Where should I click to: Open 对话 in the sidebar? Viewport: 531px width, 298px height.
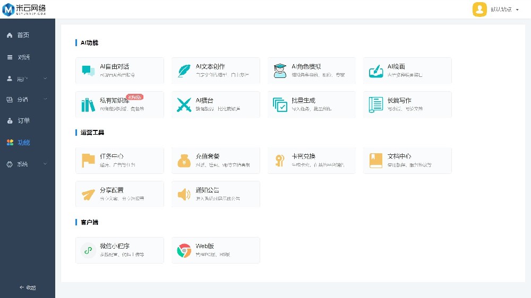24,57
